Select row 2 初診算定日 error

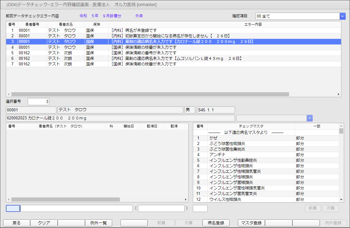[x=154, y=36]
